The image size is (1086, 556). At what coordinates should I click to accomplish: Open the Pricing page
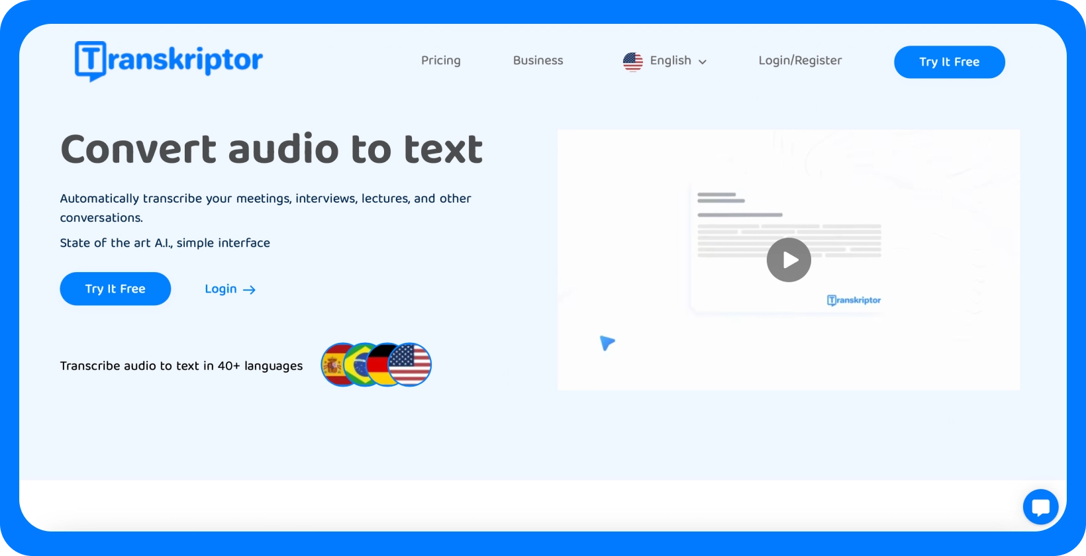(x=441, y=60)
